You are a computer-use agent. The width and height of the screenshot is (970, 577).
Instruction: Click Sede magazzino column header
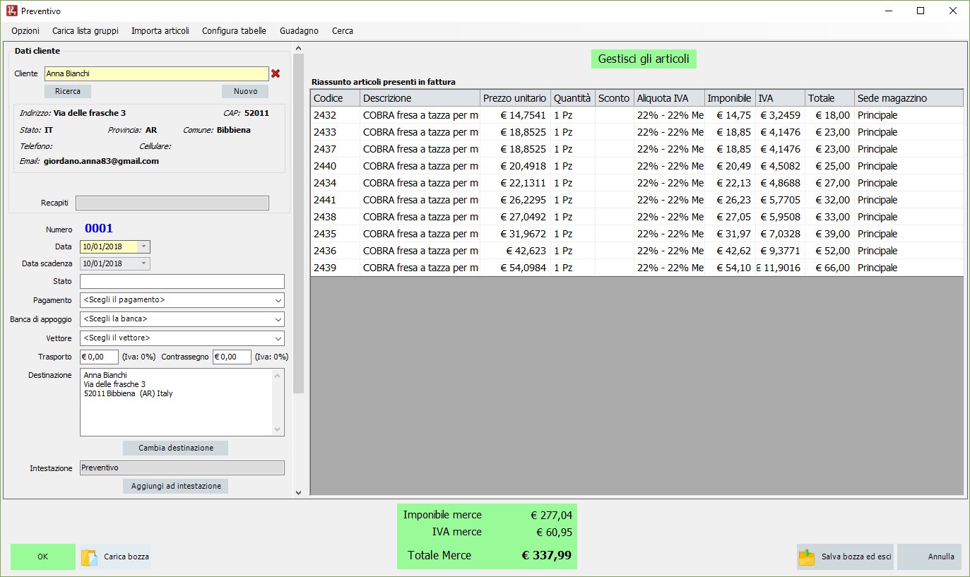(909, 98)
